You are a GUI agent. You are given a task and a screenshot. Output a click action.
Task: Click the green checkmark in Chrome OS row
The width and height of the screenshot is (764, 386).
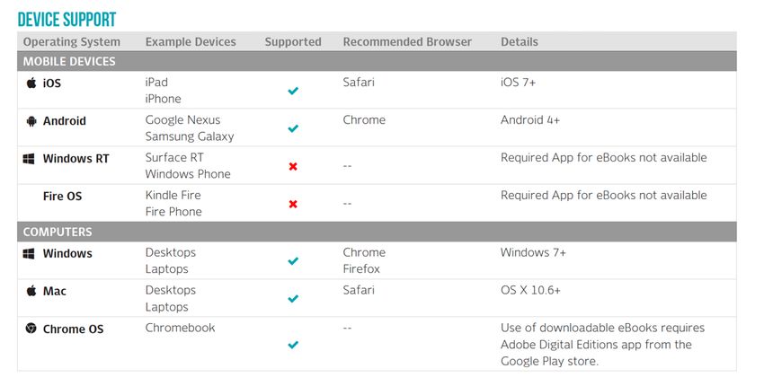(x=293, y=345)
